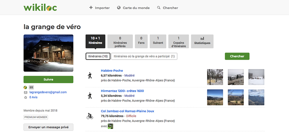Select the Copains d'itinéraire tab
Viewport: 289px width, 132px height.
pos(178,41)
